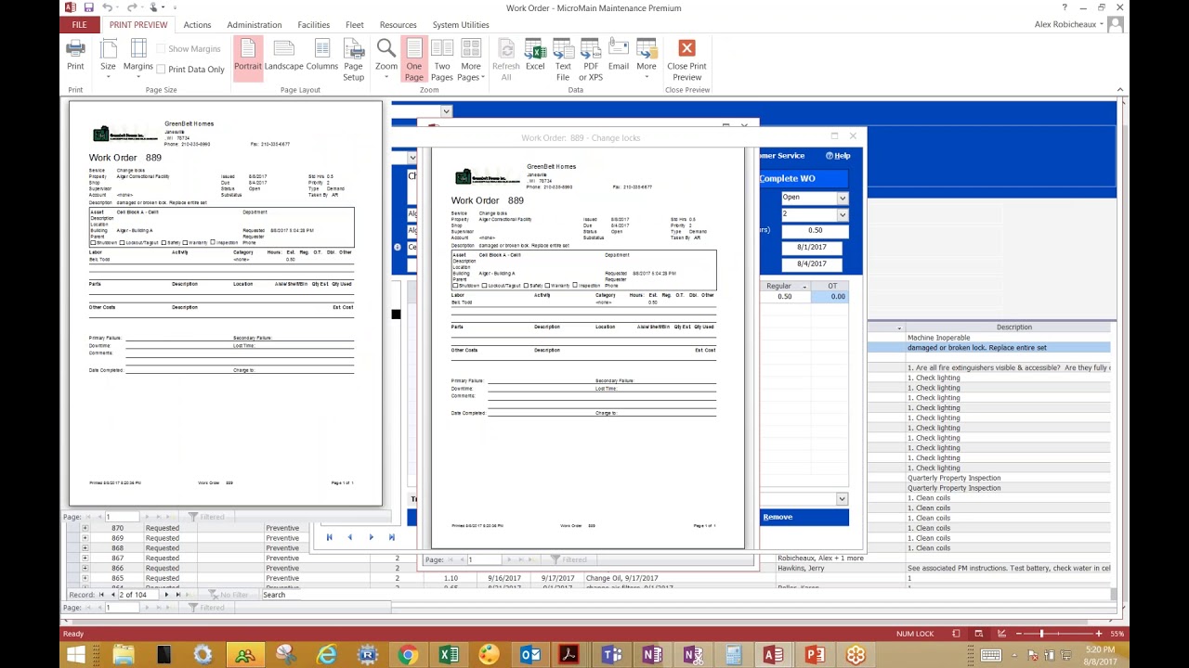Open the priority dropdown showing 2

click(843, 214)
